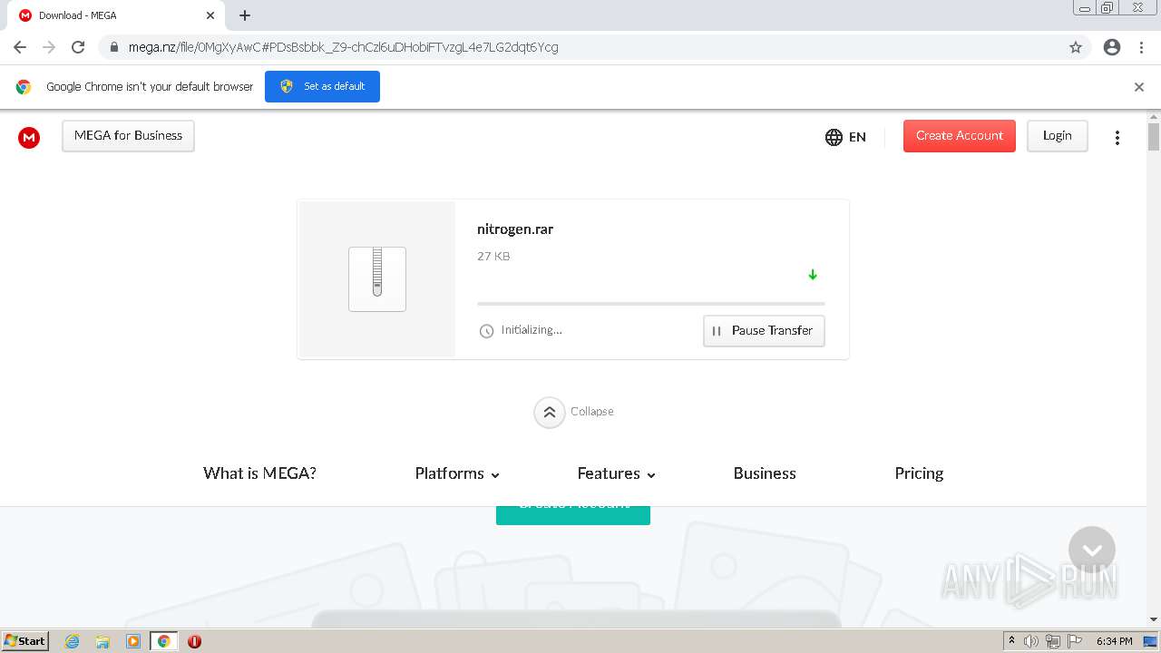Click Chrome icon in the taskbar
The image size is (1161, 653).
pyautogui.click(x=164, y=641)
